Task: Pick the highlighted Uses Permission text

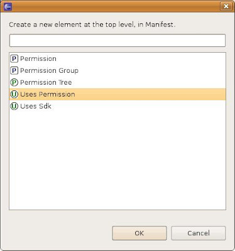Action: click(48, 94)
